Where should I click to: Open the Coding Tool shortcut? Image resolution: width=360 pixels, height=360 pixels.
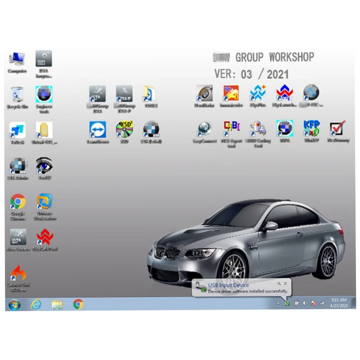[258, 134]
